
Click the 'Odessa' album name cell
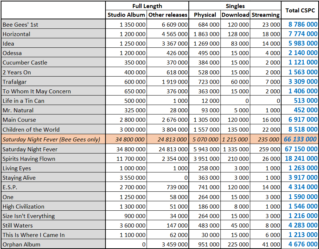click(53, 53)
